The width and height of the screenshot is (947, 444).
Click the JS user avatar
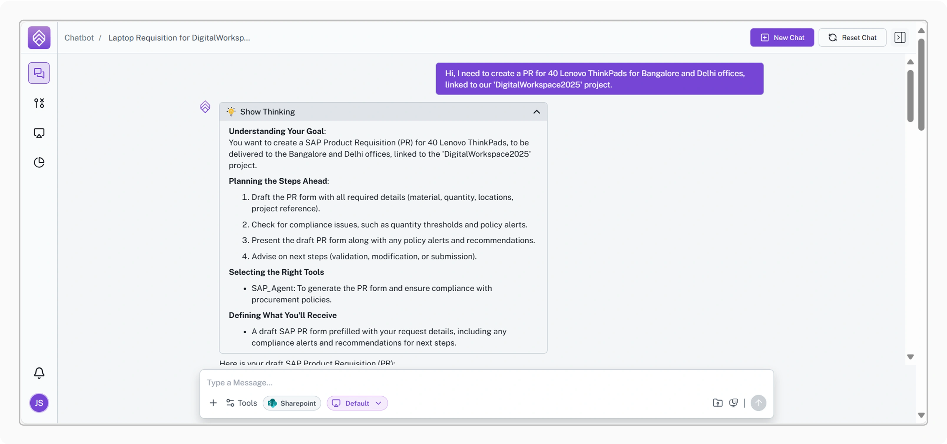tap(39, 403)
